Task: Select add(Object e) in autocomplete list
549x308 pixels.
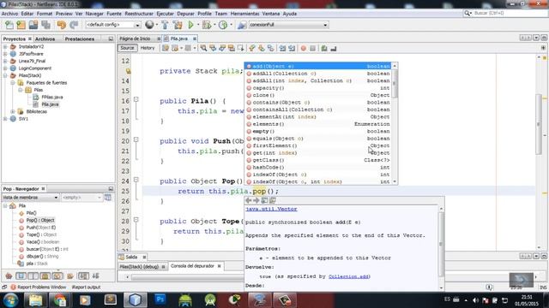Action: [x=317, y=66]
